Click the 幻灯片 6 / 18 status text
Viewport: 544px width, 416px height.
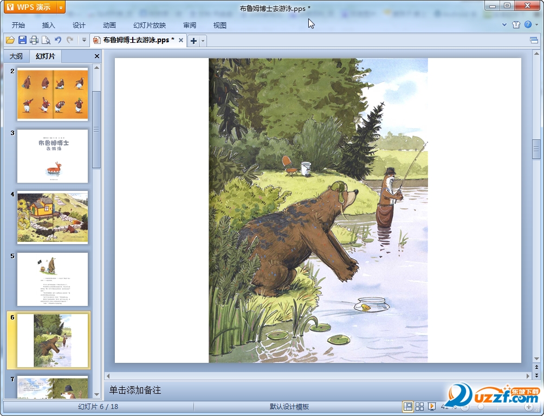point(98,406)
